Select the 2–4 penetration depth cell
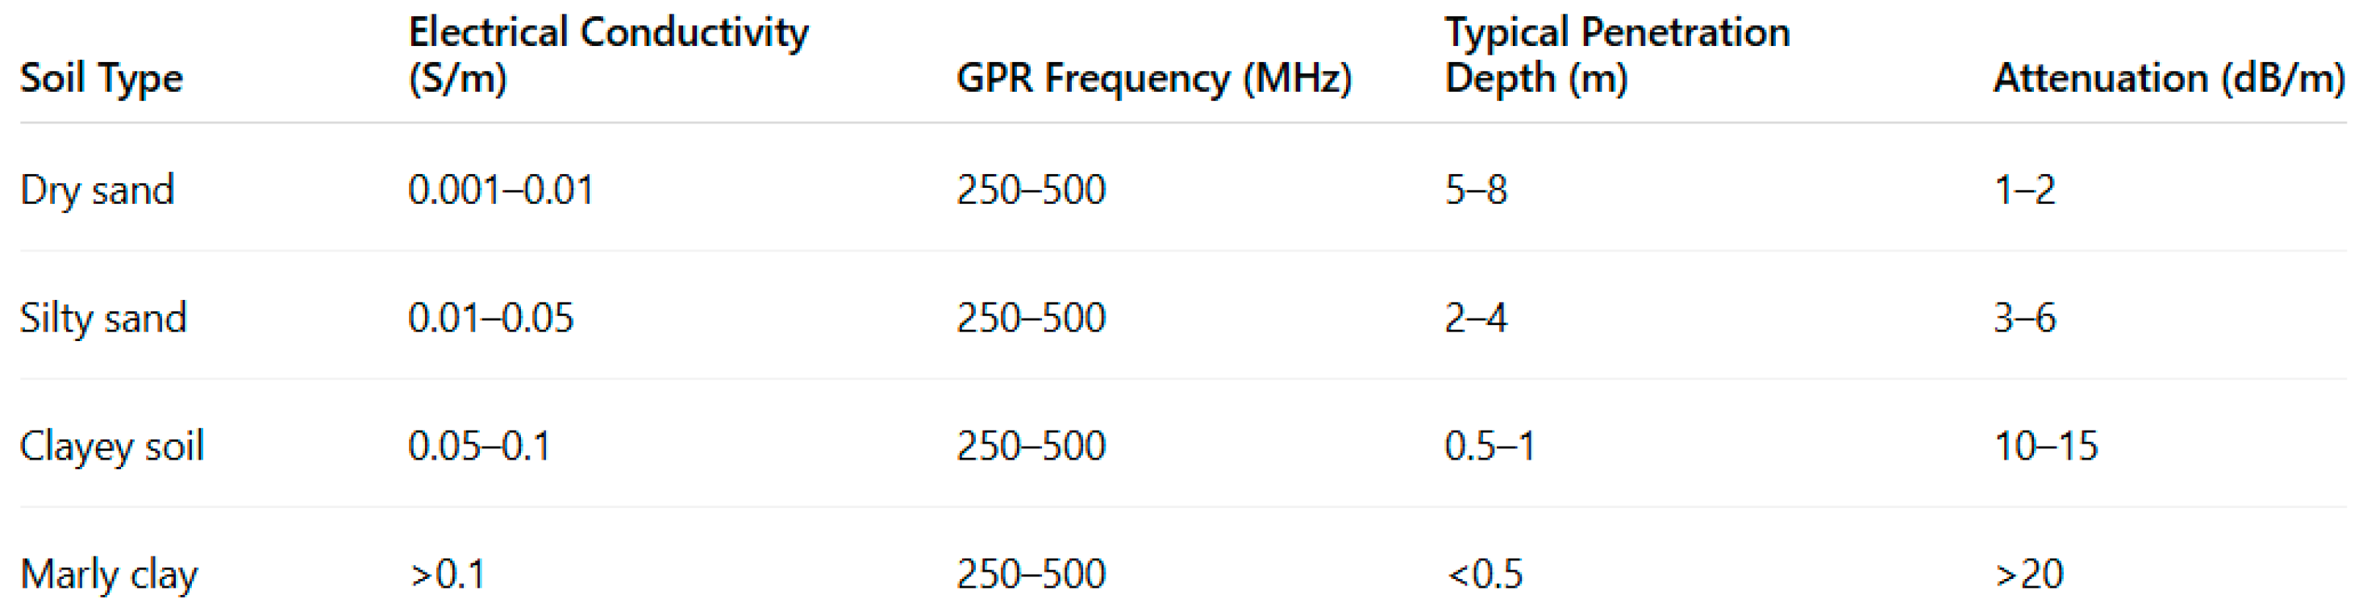Image resolution: width=2367 pixels, height=612 pixels. coord(1476,318)
